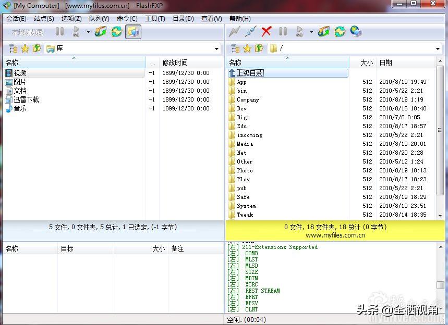Image resolution: width=448 pixels, height=325 pixels.
Task: Open the 站点(S) menu
Action: tap(43, 18)
